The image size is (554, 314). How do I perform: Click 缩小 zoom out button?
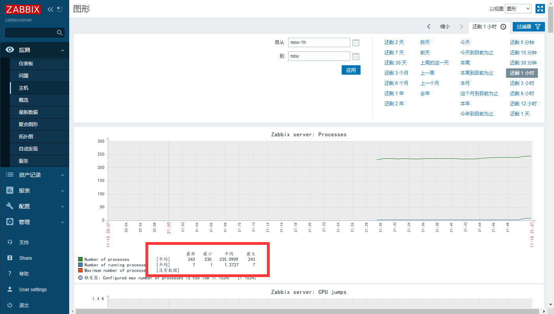pos(445,27)
